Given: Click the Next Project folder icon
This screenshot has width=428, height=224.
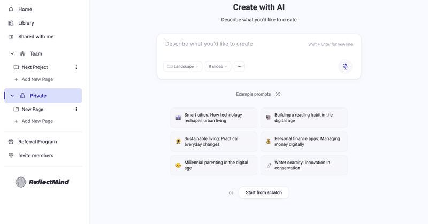Looking at the screenshot, I should [x=17, y=67].
